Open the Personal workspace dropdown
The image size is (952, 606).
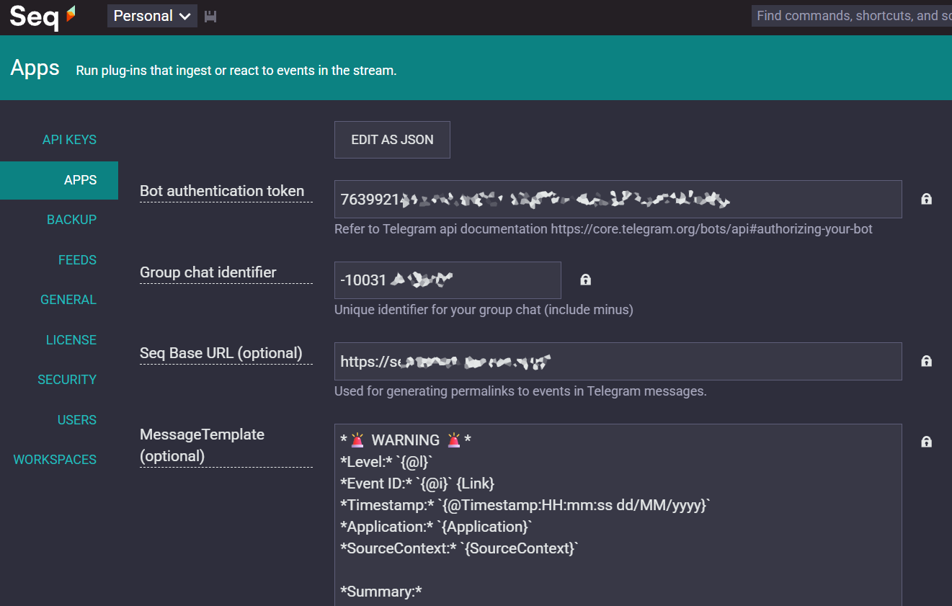click(152, 16)
